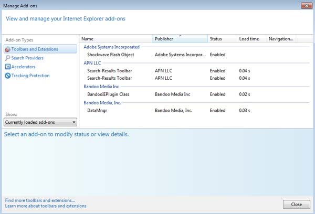The height and width of the screenshot is (214, 315).
Task: Click the Toolbars and Extensions gear icon
Action: [7, 49]
